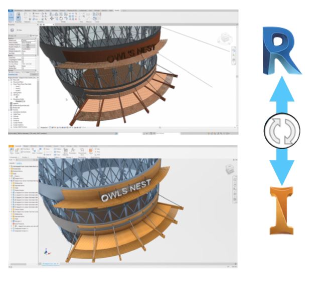The width and height of the screenshot is (309, 282).
Task: Click Edit Type in Revit Properties
Action: (x=34, y=35)
